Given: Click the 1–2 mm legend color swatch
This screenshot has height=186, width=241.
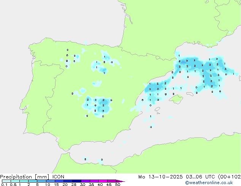Looking at the screenshot, I should pos(24,181).
